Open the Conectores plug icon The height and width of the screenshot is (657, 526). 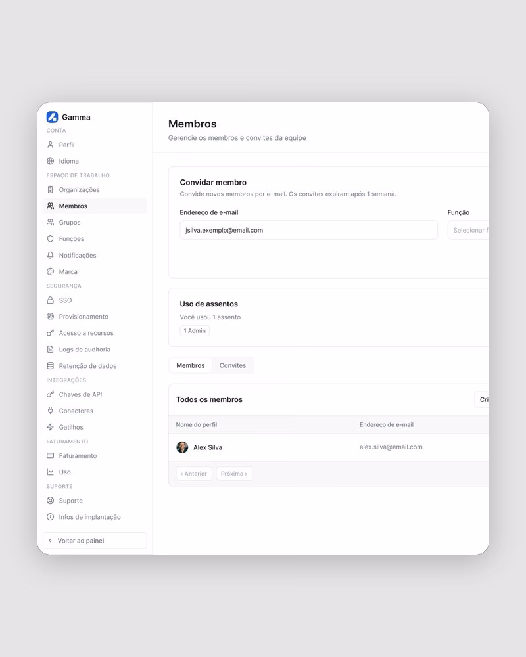pos(51,411)
